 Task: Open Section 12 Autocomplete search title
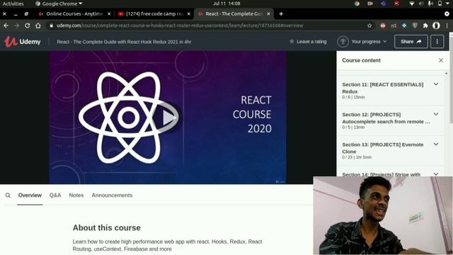pyautogui.click(x=386, y=118)
